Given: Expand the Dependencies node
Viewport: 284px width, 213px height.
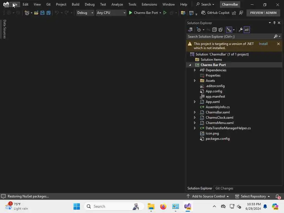Looking at the screenshot, I should 195,70.
